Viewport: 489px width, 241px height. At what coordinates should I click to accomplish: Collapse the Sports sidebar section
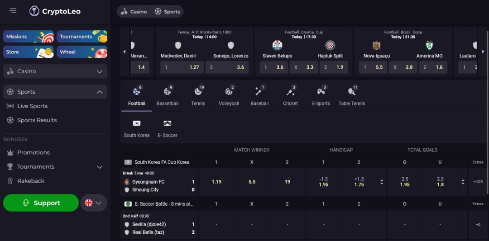click(x=55, y=92)
